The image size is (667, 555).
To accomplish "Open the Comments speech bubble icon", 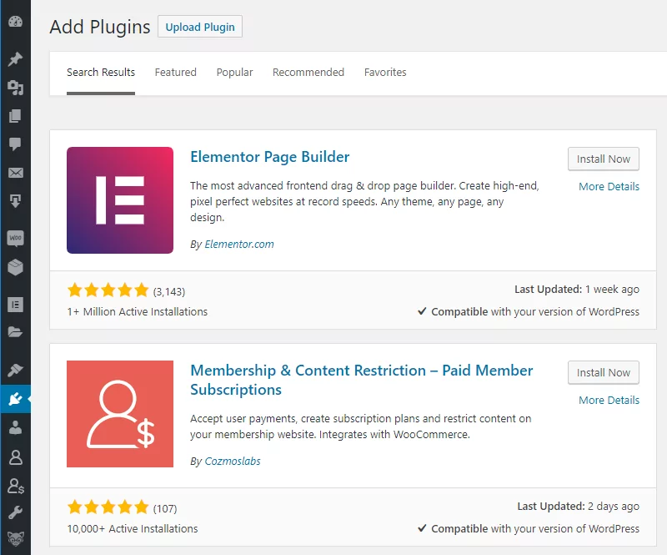I will [x=15, y=144].
